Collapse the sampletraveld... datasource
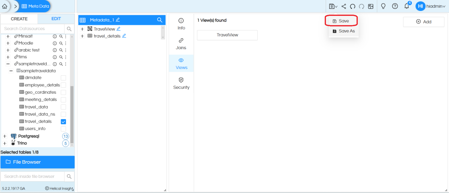Viewport: 449px width, 193px height. click(x=8, y=64)
